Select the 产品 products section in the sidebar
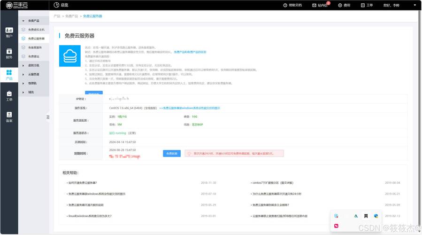 tap(9, 75)
